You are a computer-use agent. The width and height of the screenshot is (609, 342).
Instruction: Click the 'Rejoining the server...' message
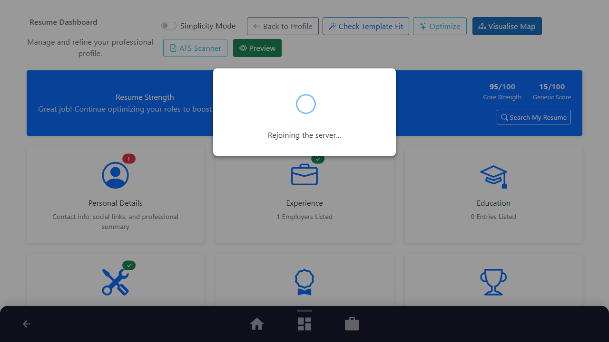304,135
